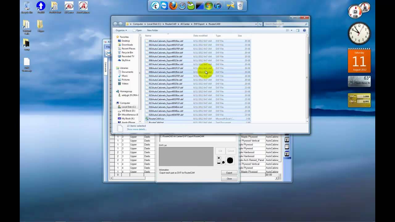The height and width of the screenshot is (222, 395).
Task: Launch Firefox from the top dock
Action: point(173,6)
